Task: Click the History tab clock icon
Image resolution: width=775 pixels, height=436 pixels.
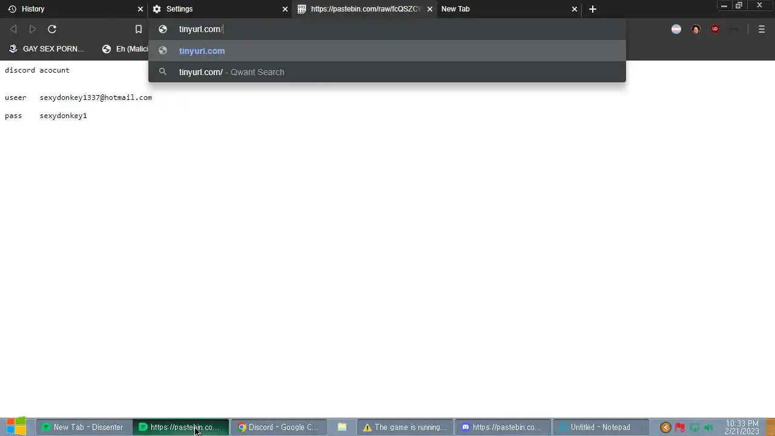Action: click(x=12, y=9)
